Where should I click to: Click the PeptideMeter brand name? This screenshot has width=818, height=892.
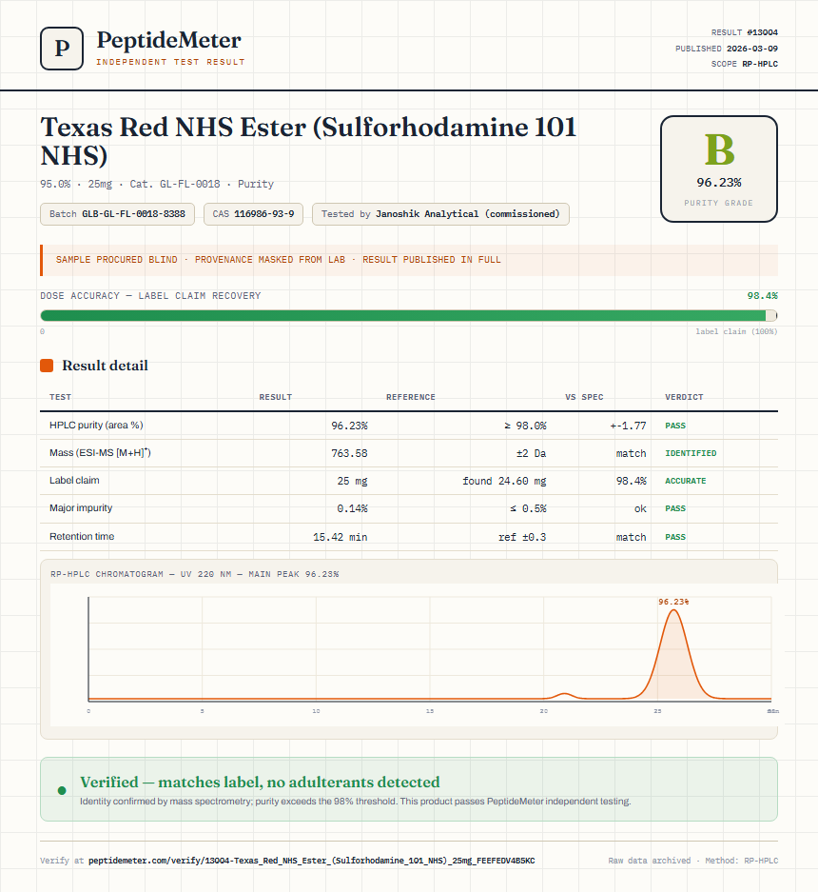coord(168,40)
